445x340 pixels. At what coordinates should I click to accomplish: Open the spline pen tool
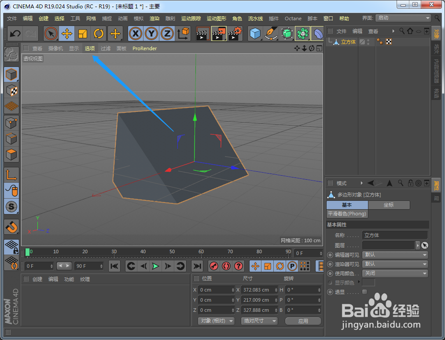coord(271,34)
